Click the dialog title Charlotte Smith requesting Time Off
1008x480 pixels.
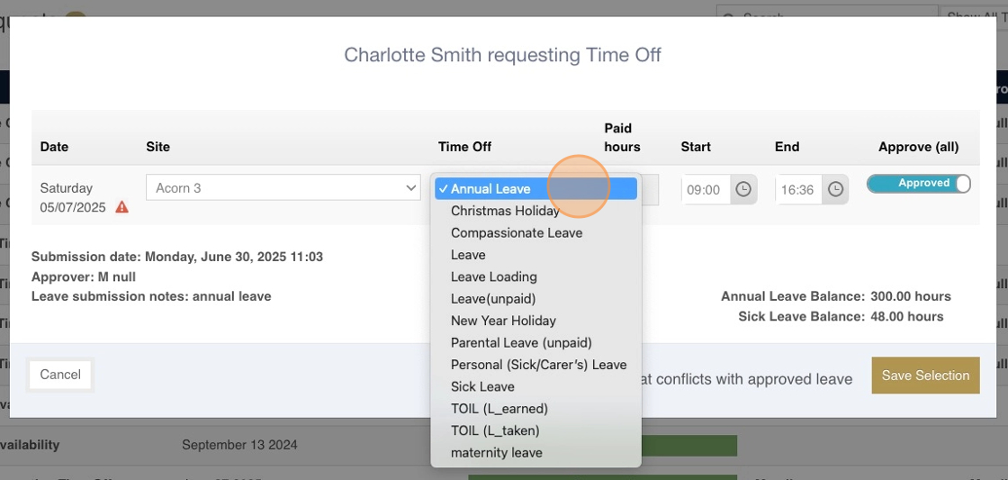tap(503, 55)
